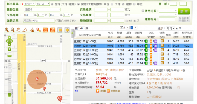Go to next page triangle button
The width and height of the screenshot is (197, 104).
135,27
